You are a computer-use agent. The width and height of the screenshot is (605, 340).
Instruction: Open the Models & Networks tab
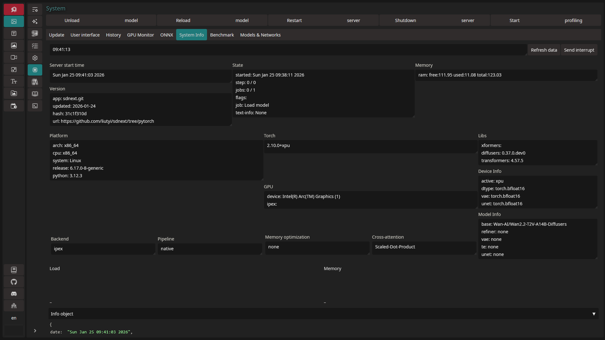click(260, 35)
